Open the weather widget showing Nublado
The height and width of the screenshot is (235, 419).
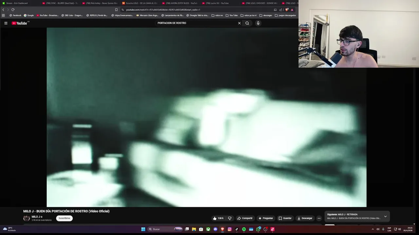point(9,229)
